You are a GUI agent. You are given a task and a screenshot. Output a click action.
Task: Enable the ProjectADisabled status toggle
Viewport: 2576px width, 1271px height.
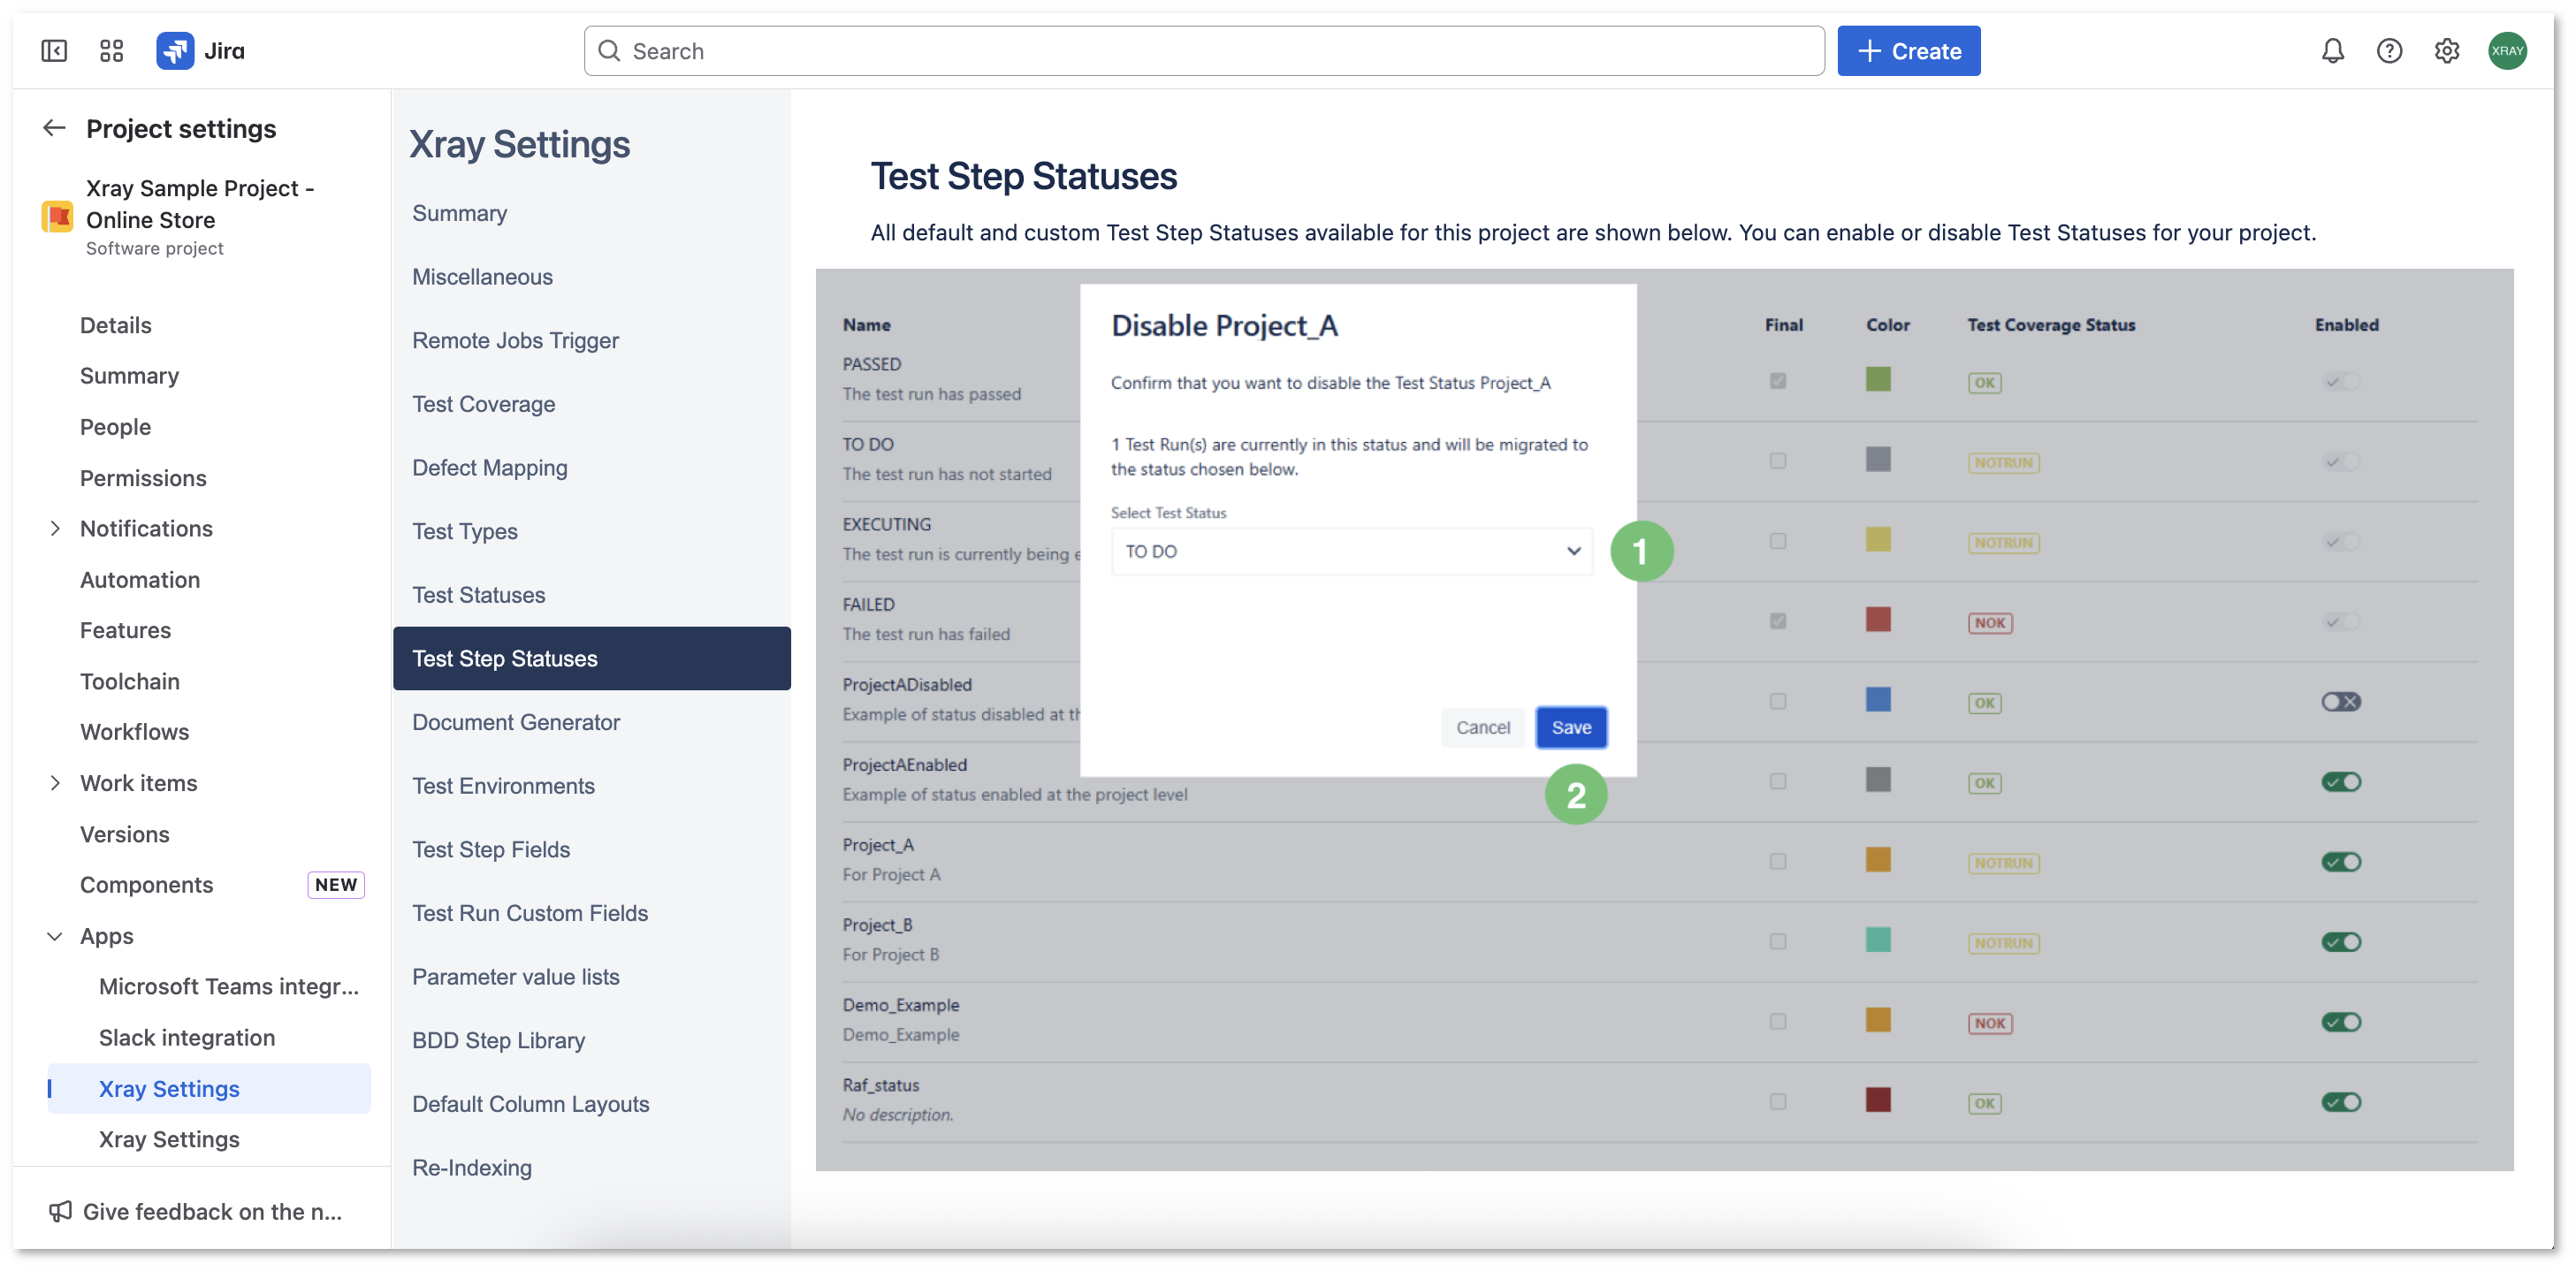2340,702
